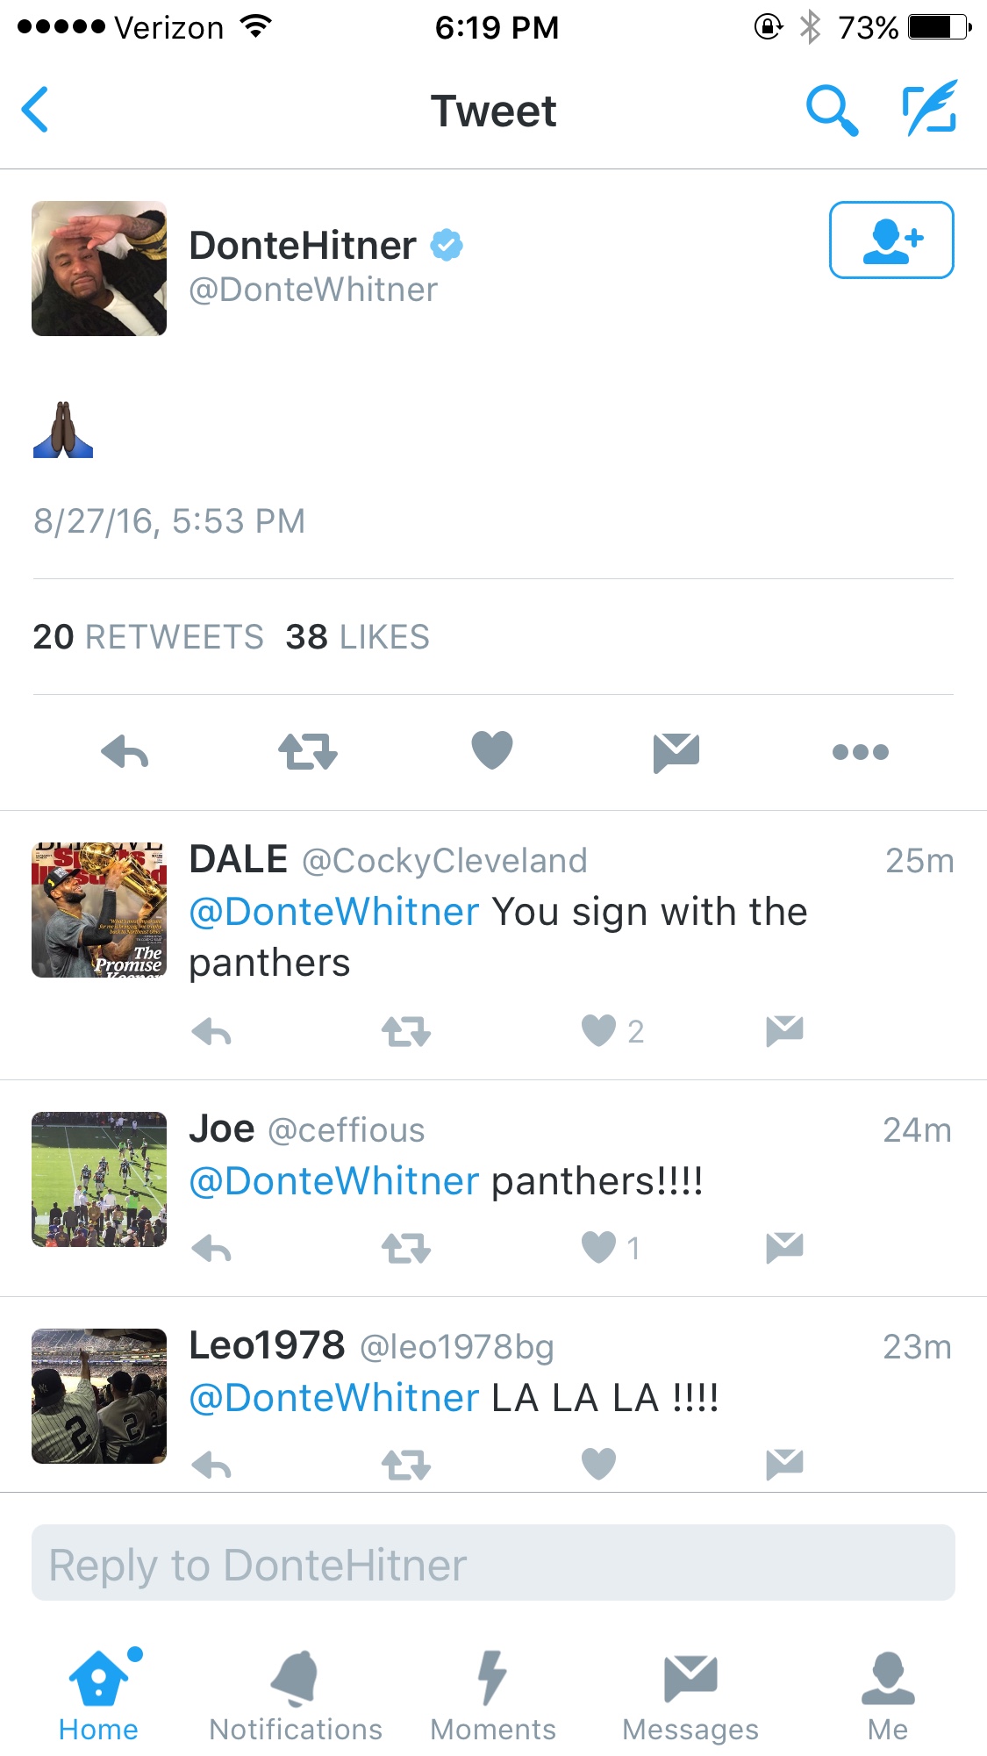
Task: View DonteHitner's profile picture
Action: click(x=99, y=269)
